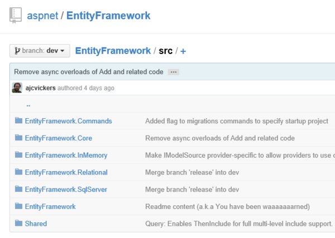The image size is (335, 238).
Task: Click the header commit title 'Remove async overloads of Add'
Action: point(89,72)
